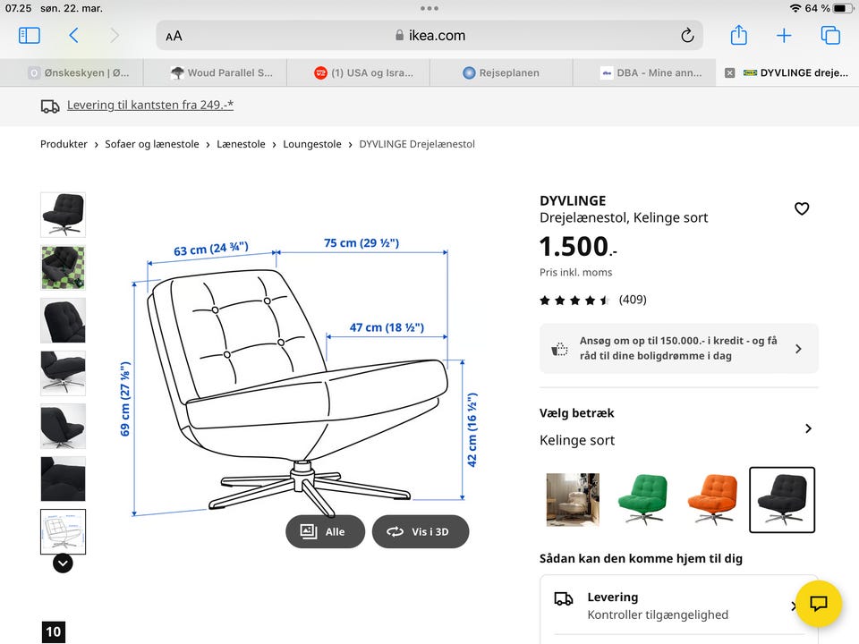Screen dimensions: 859x644
Task: Switch to the Rejseplanen tab
Action: 501,72
